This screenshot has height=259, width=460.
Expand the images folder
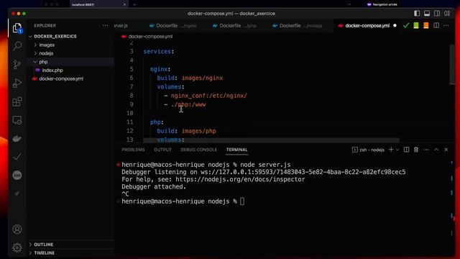[47, 45]
